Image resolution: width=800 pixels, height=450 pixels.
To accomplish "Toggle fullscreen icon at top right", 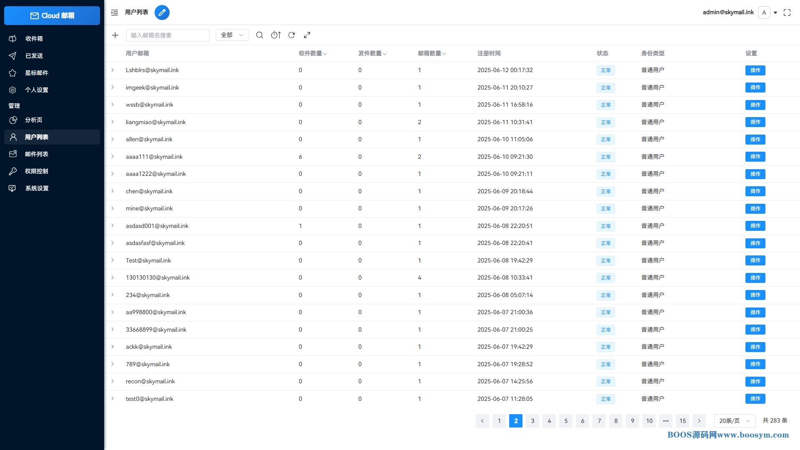I will pyautogui.click(x=787, y=12).
